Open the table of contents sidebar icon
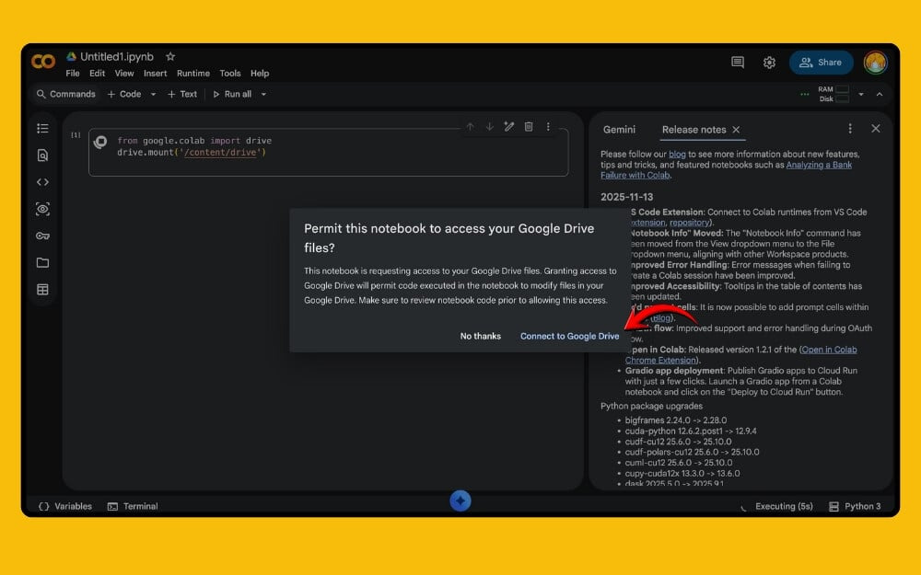 (42, 128)
